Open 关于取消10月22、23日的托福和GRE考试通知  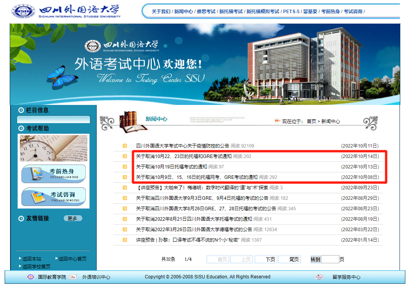click(x=184, y=156)
